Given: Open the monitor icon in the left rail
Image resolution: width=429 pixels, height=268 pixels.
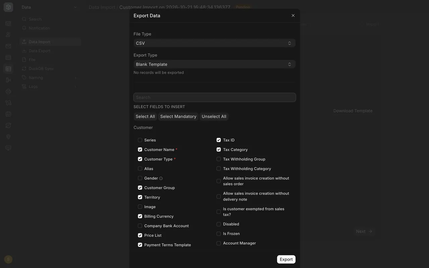Looking at the screenshot, I should (8, 148).
